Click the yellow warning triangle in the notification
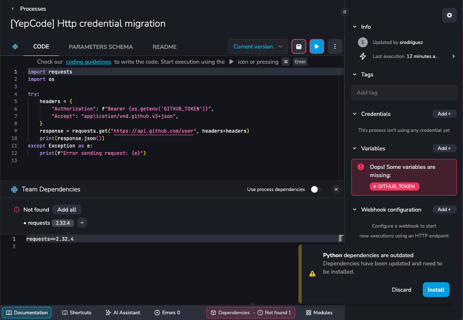Viewport: 463px width, 320px height. point(312,274)
